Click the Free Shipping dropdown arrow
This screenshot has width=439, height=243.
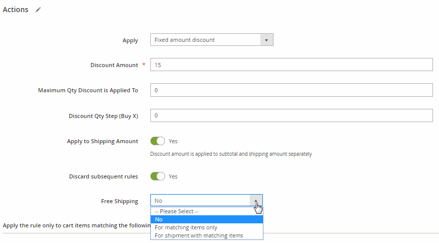coord(256,200)
